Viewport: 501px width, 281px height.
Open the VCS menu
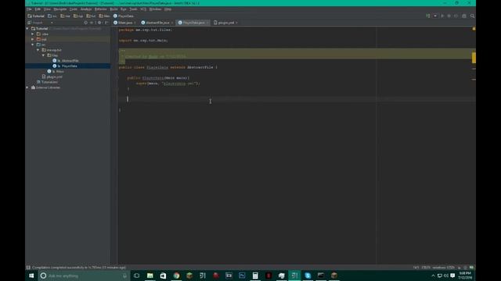(143, 9)
